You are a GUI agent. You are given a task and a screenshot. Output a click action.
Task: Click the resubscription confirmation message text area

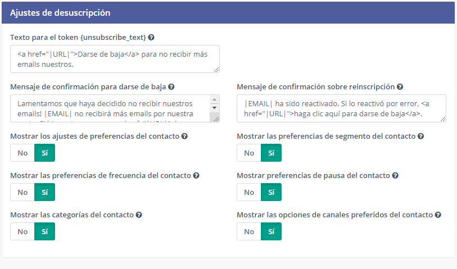(341, 108)
